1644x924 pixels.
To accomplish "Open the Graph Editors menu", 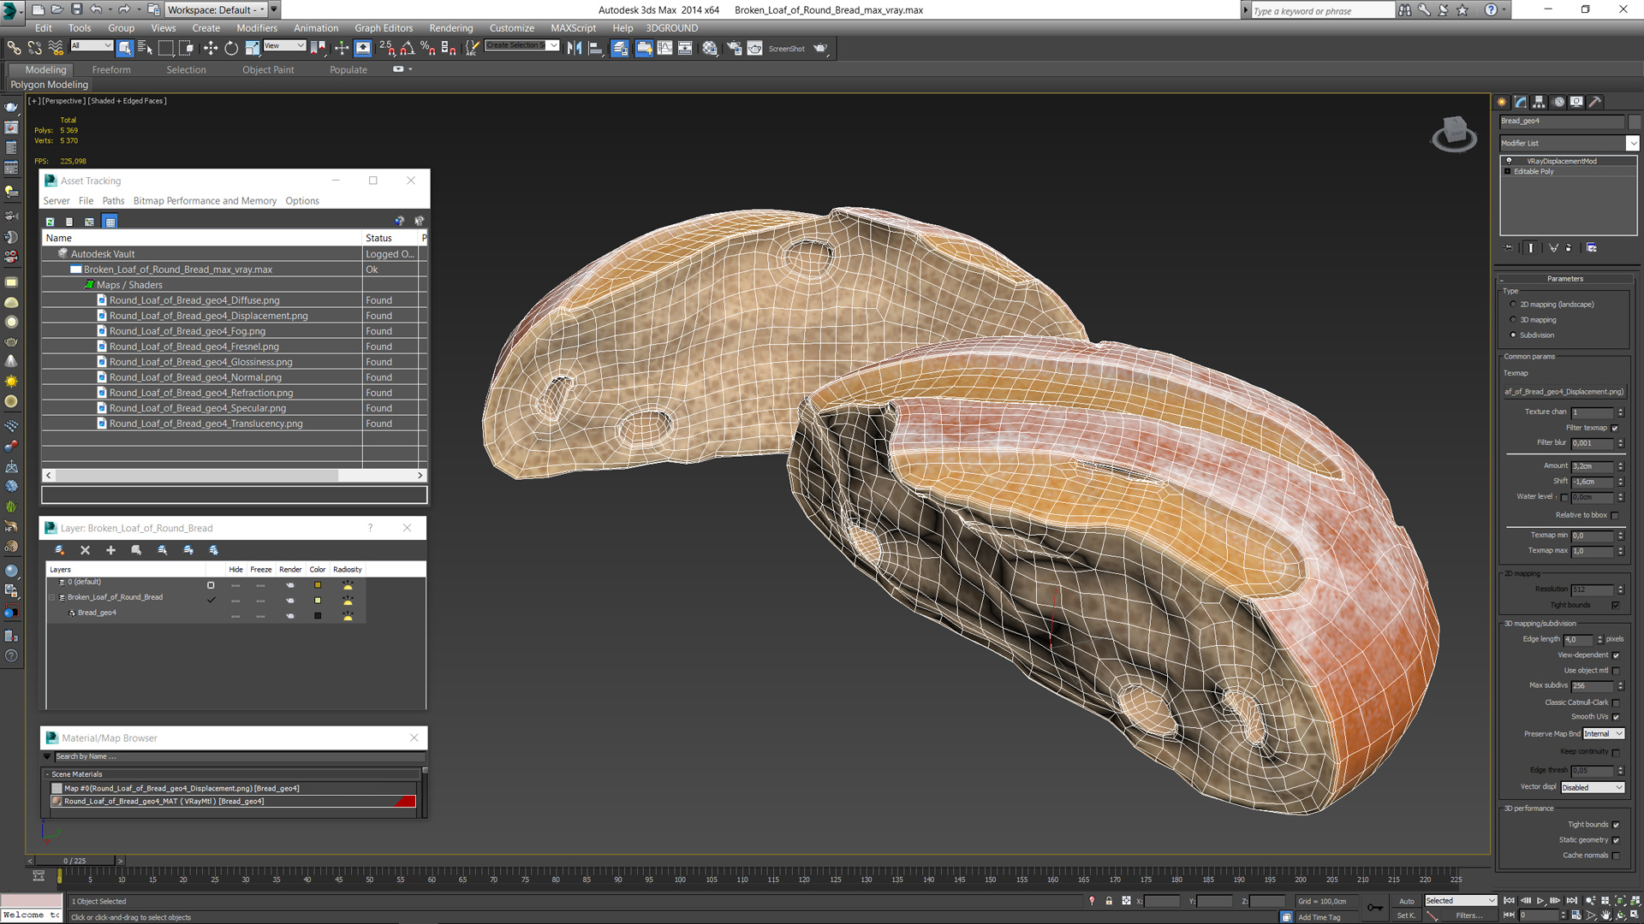I will pos(384,28).
